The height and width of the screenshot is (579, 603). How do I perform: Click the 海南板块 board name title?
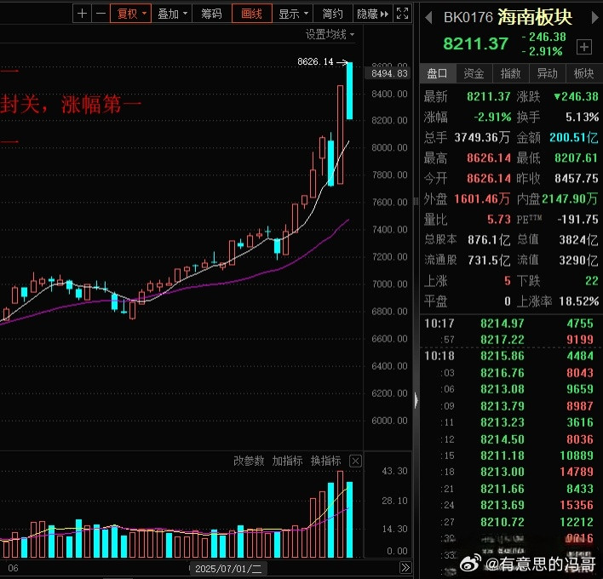point(535,17)
